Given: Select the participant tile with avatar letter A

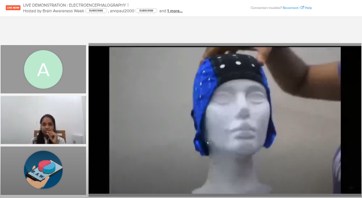Looking at the screenshot, I should point(44,69).
